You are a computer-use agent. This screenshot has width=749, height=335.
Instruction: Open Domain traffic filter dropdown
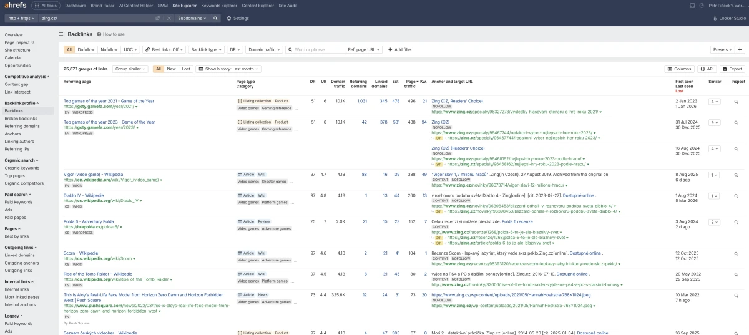point(263,49)
